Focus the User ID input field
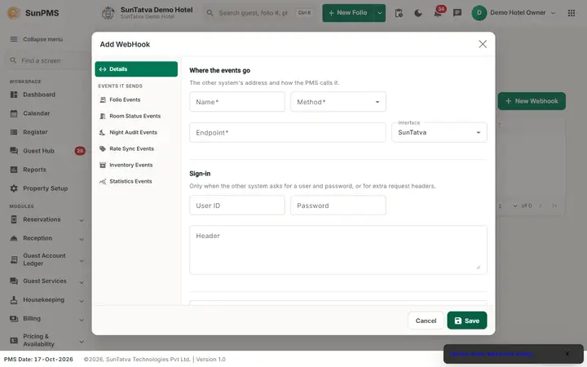This screenshot has width=587, height=367. coord(237,206)
